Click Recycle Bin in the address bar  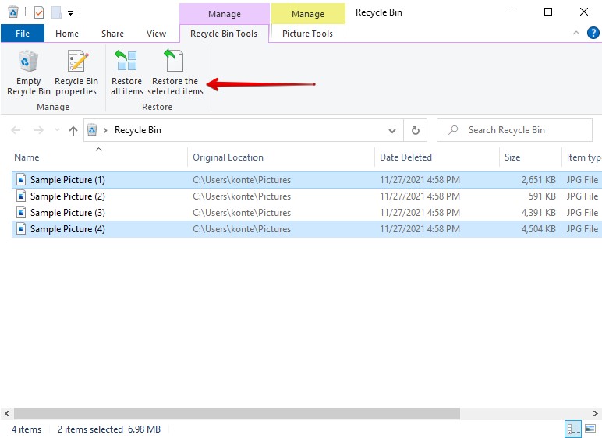pyautogui.click(x=138, y=130)
